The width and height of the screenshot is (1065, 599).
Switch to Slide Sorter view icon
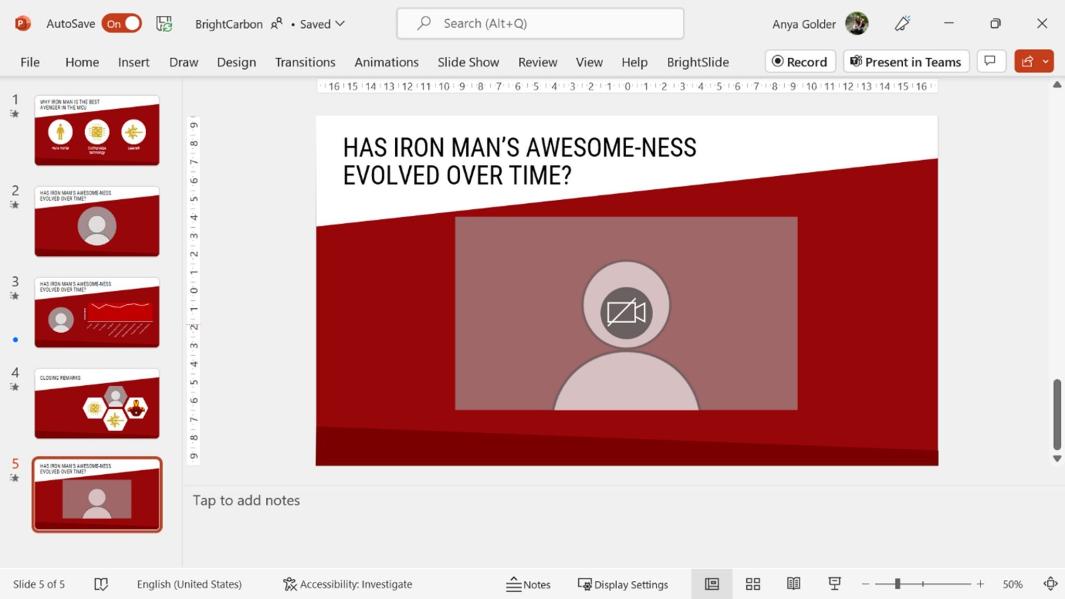(x=752, y=584)
